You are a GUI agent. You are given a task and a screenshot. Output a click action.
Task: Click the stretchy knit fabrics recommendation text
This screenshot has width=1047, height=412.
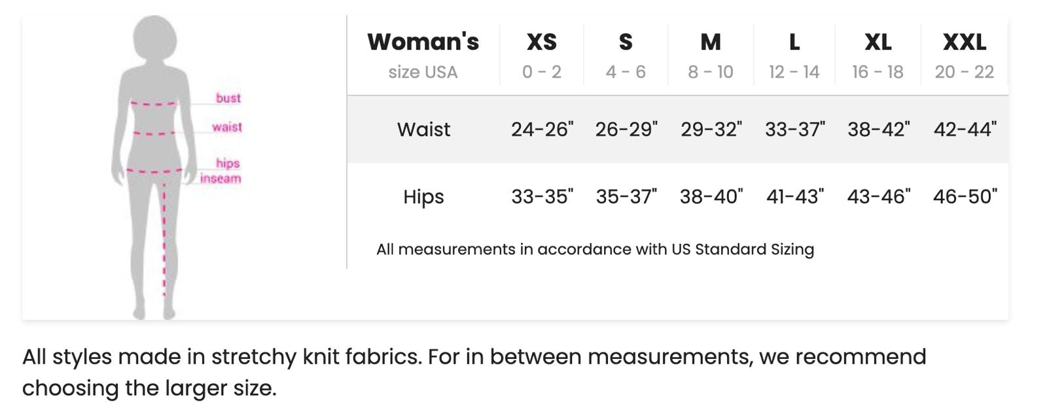point(474,371)
